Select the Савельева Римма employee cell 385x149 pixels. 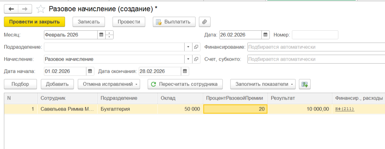68,109
